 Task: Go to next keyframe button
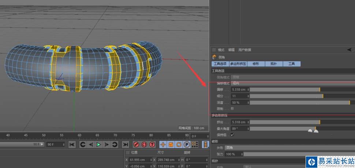115,144
